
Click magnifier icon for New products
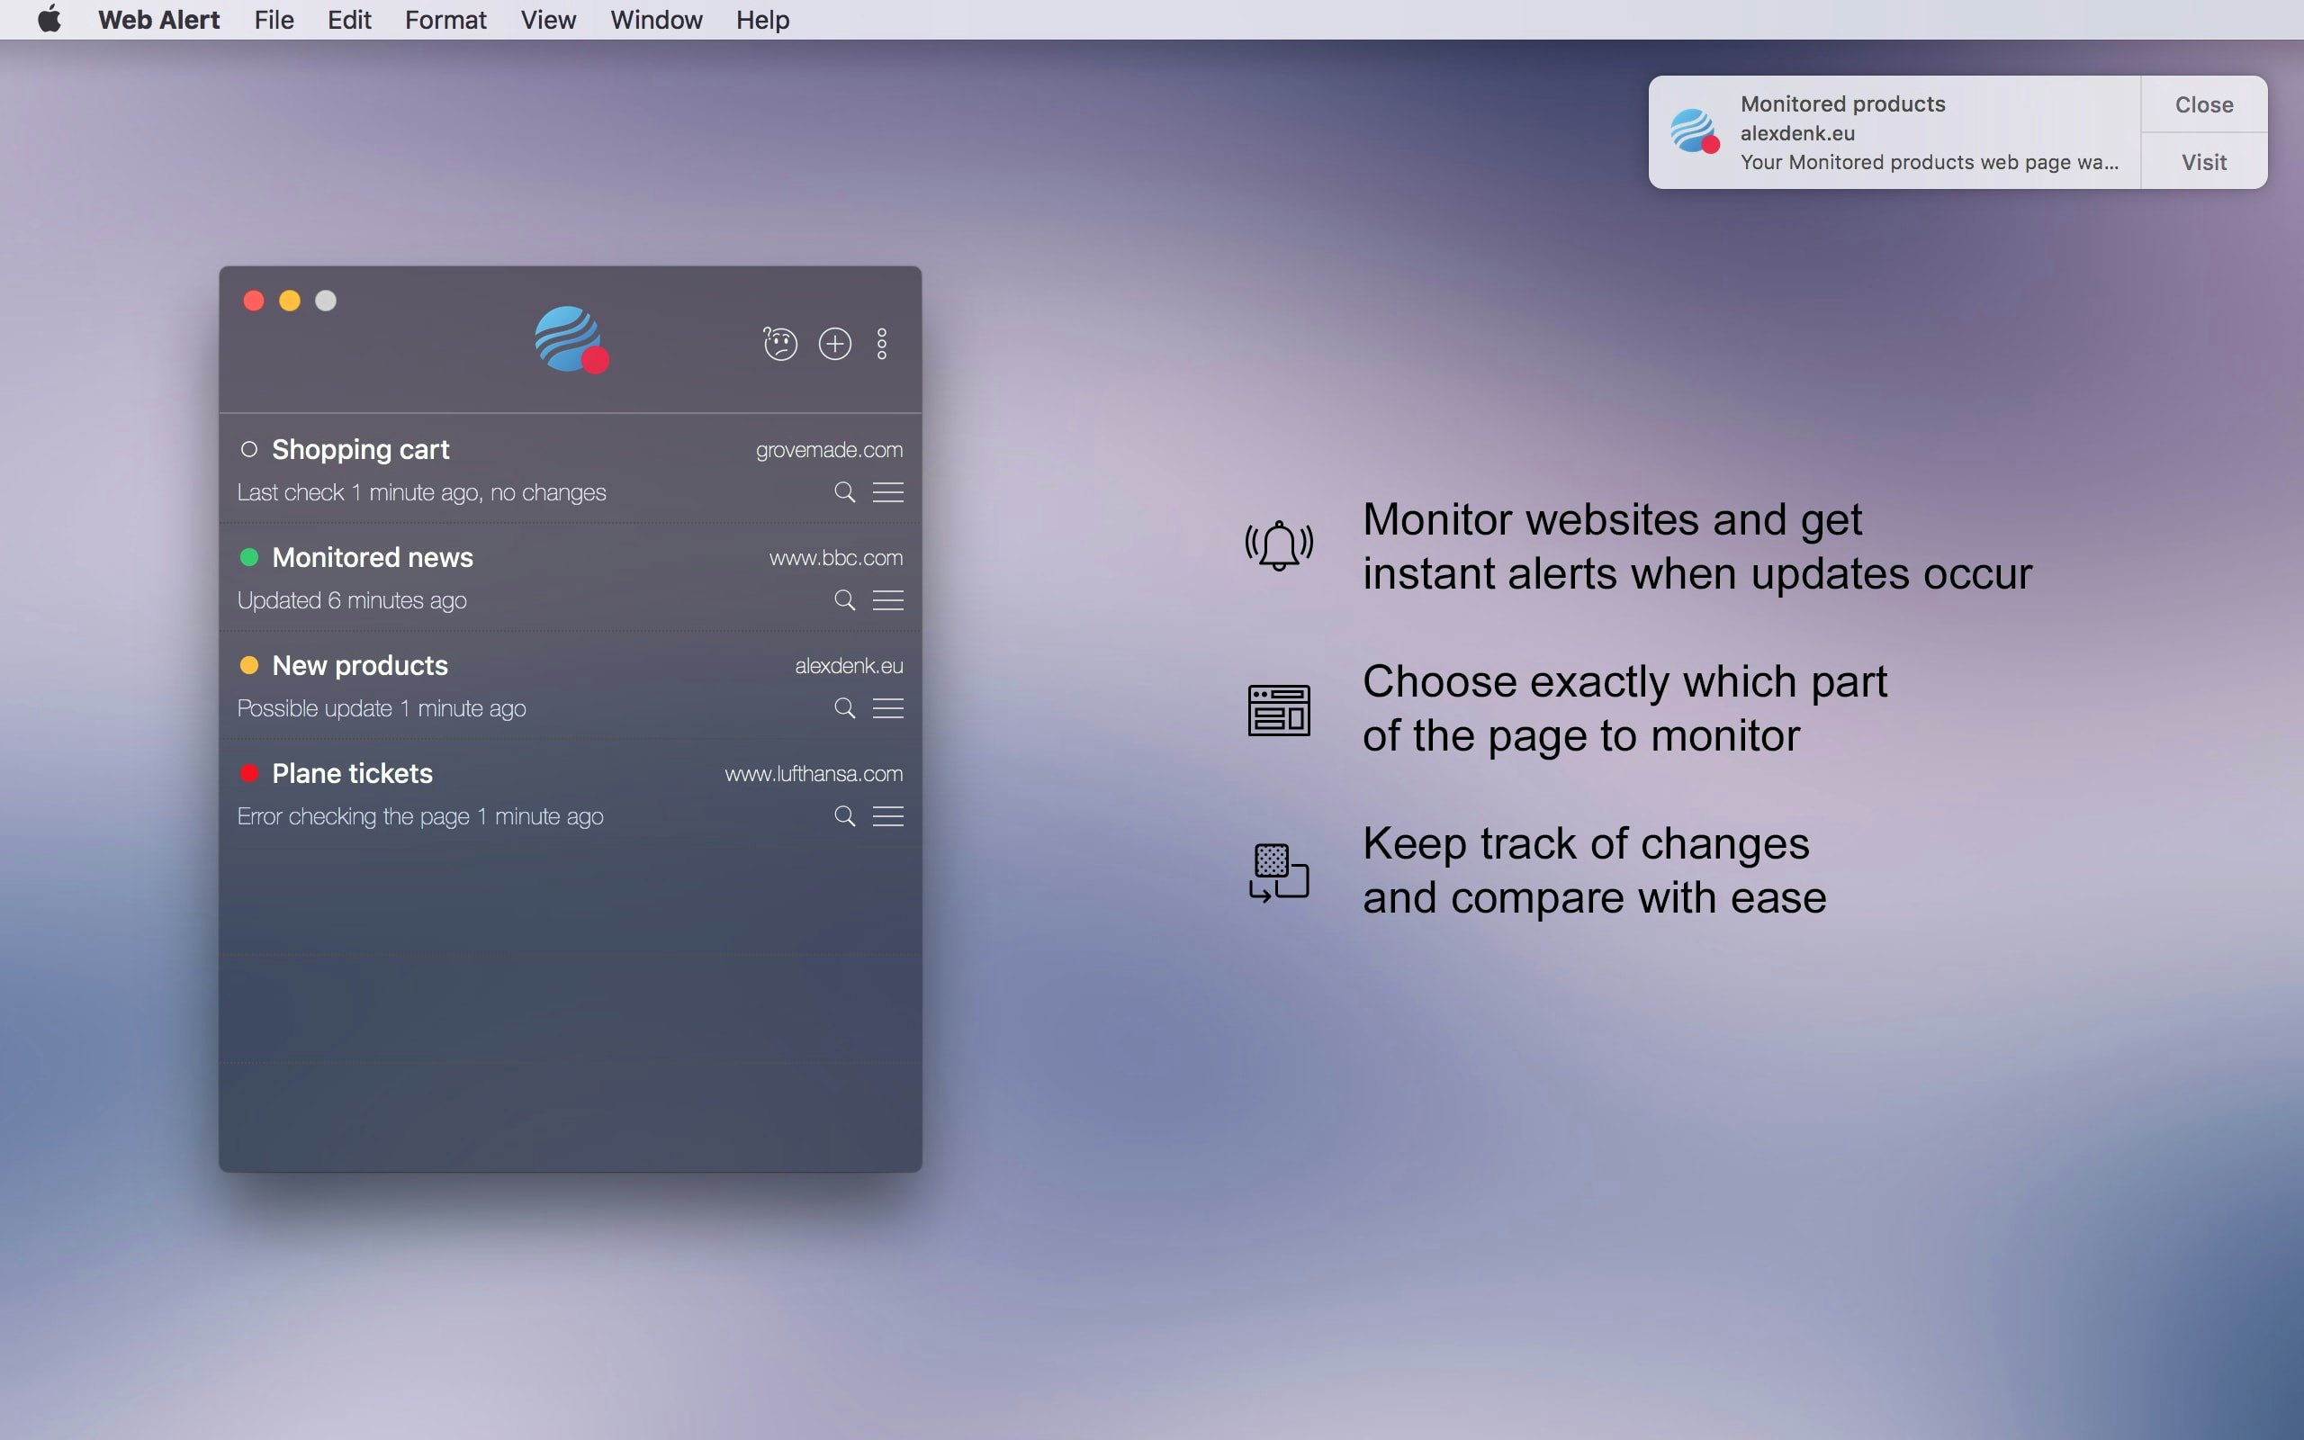[x=844, y=707]
